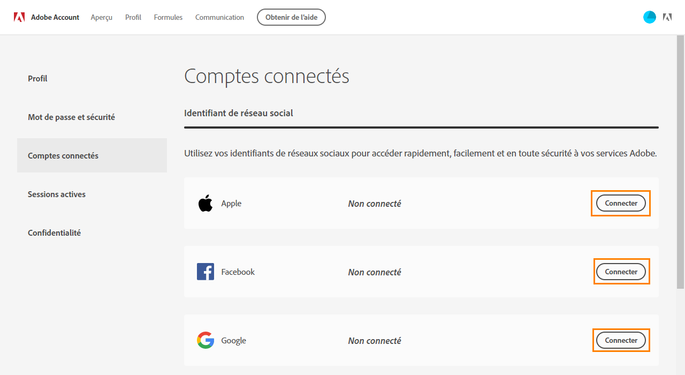
Task: Open Mot de passe et sécurité section
Action: [x=71, y=117]
